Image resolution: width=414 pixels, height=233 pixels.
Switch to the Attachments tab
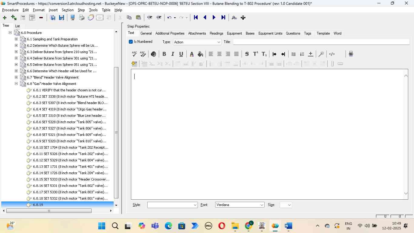click(x=197, y=33)
